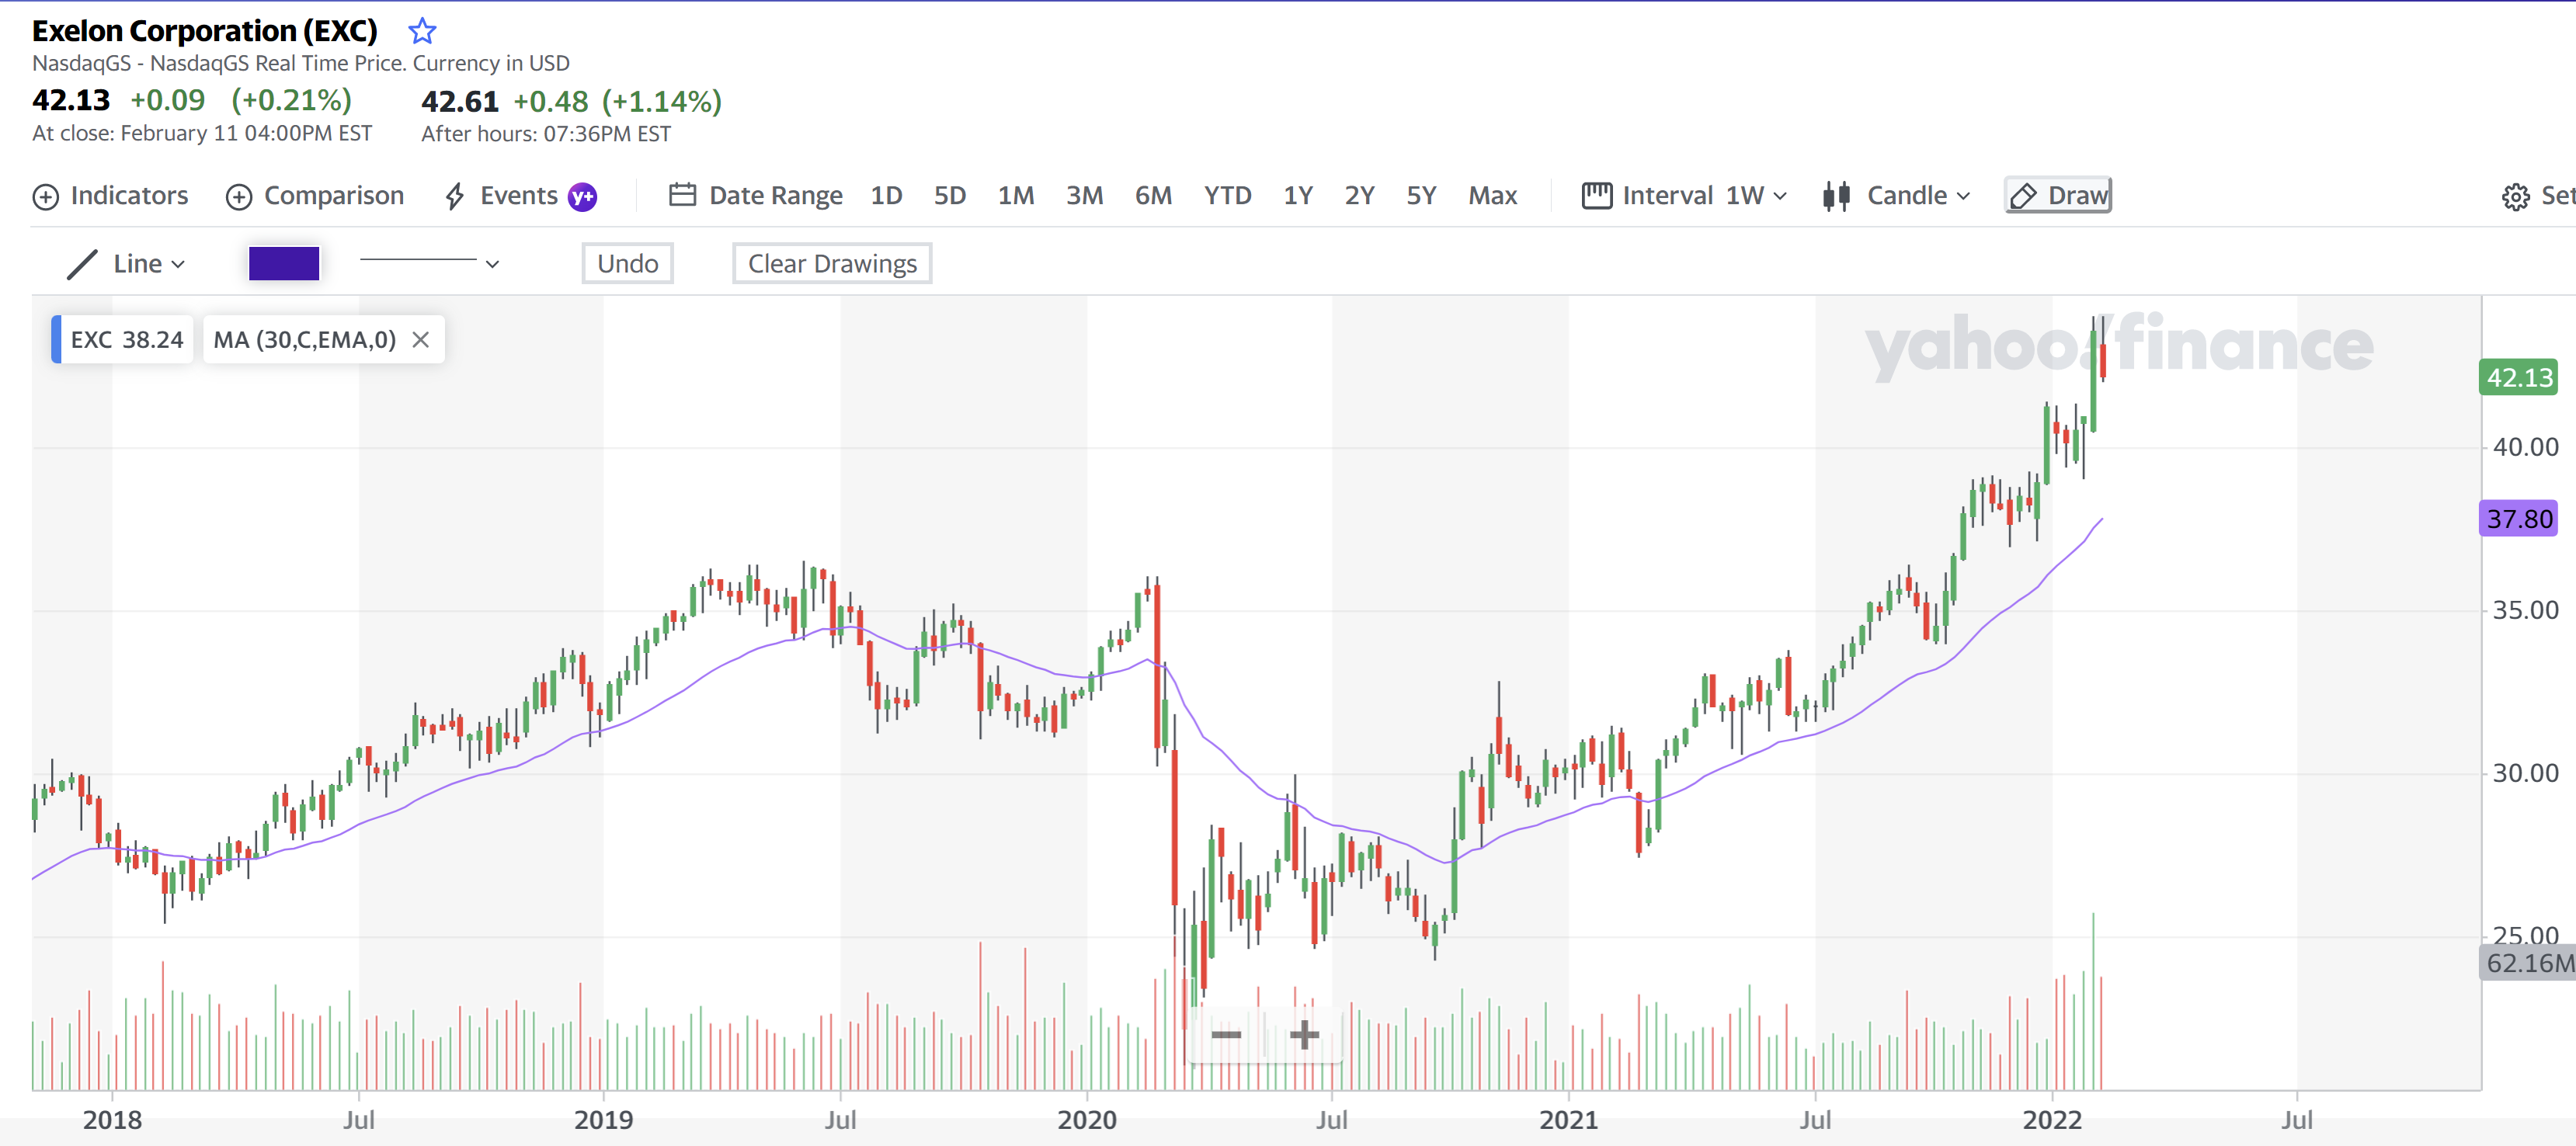Click the Undo button
The width and height of the screenshot is (2576, 1146).
[x=628, y=264]
